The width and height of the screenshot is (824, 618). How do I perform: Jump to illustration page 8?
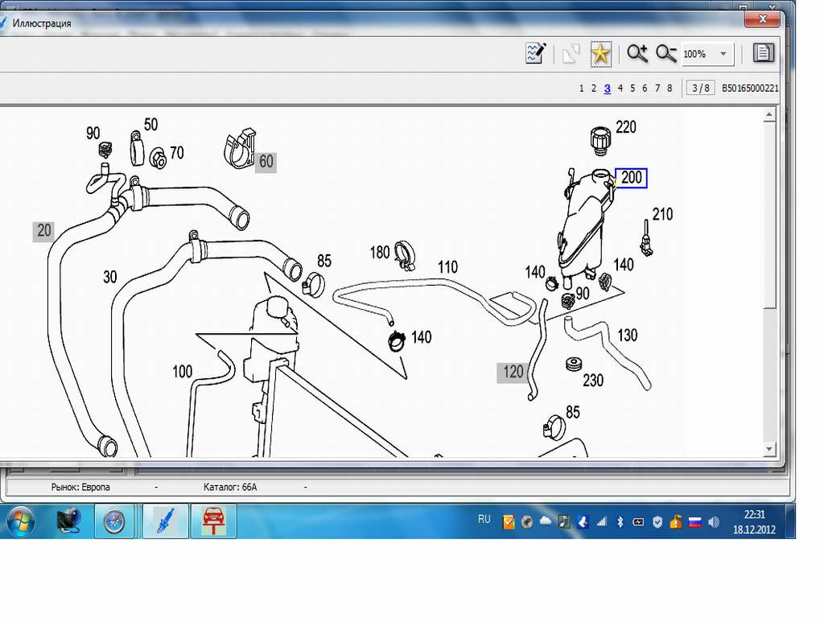tap(669, 89)
